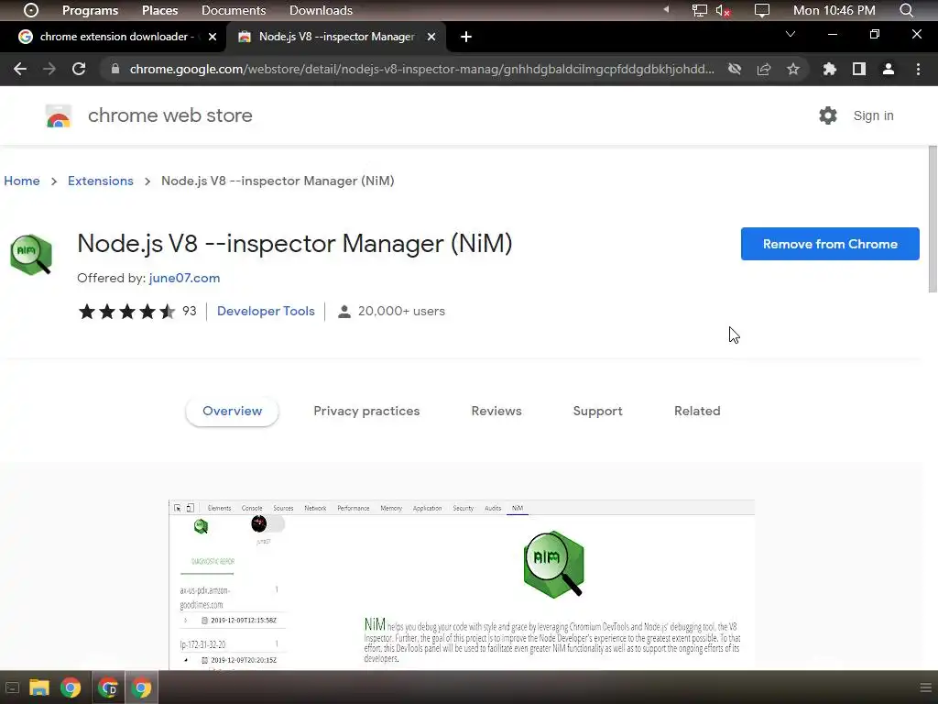Select the Reviews tab

click(496, 412)
